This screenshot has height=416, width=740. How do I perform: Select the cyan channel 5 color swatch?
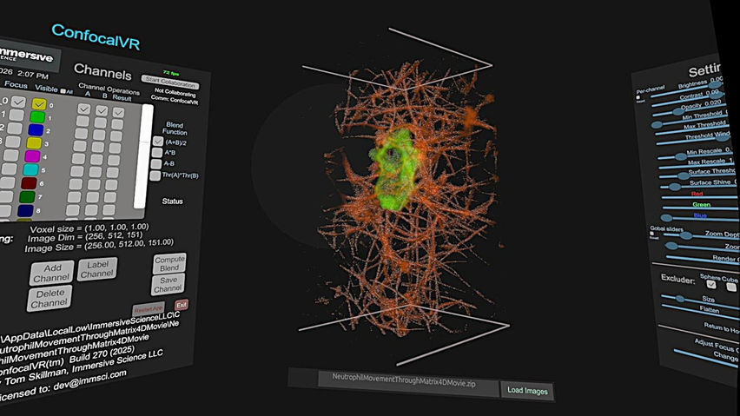click(30, 169)
